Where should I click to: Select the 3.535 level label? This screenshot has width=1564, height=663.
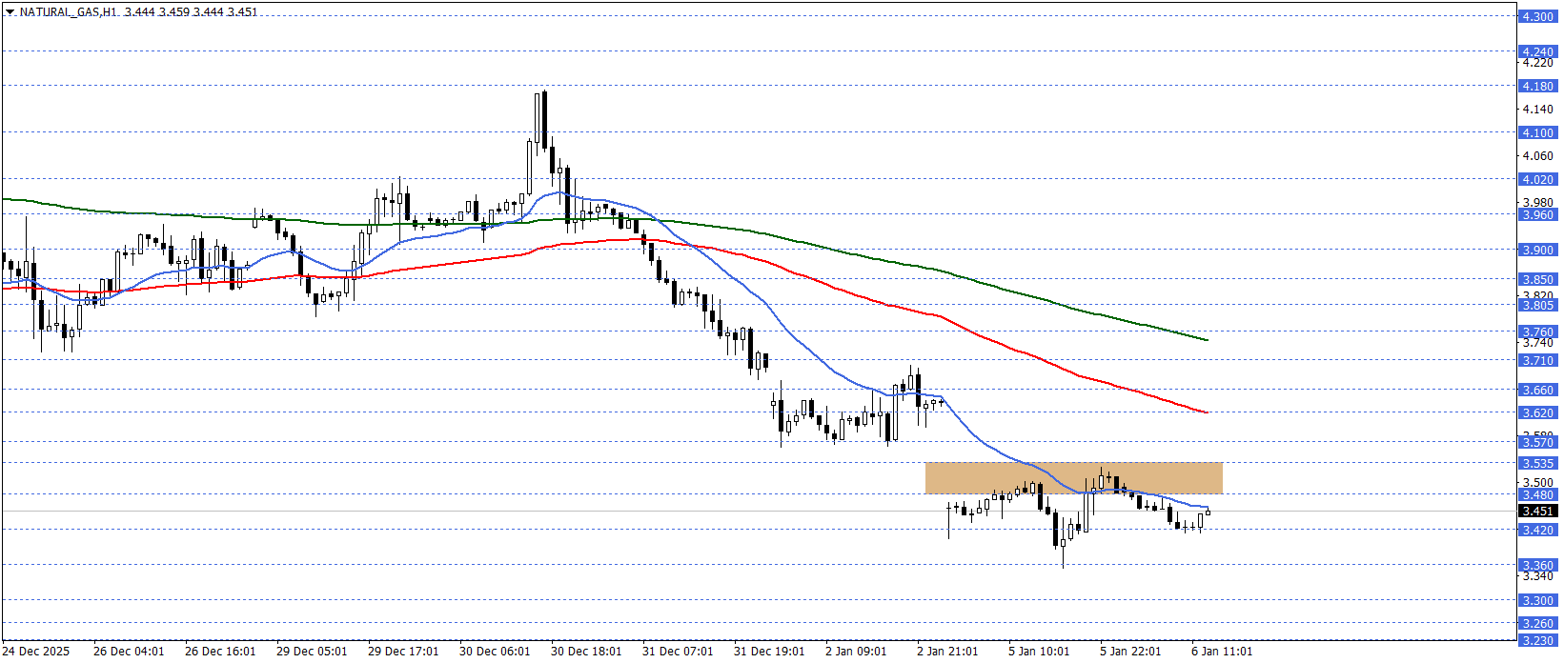tap(1536, 463)
